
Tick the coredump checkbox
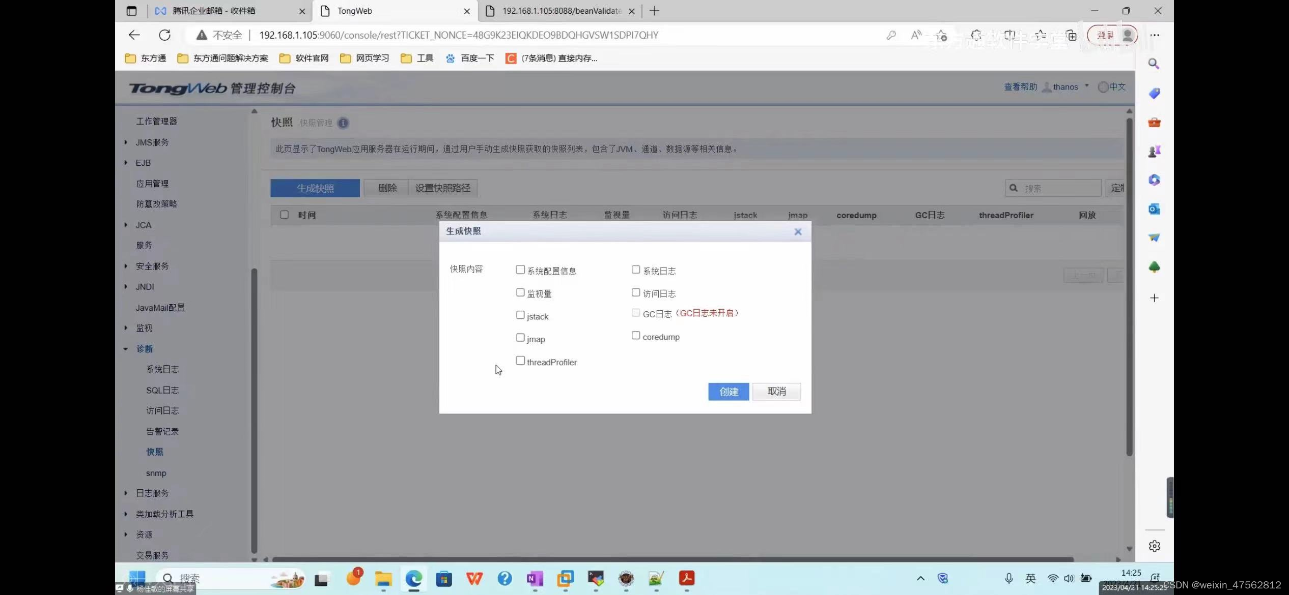click(x=636, y=336)
